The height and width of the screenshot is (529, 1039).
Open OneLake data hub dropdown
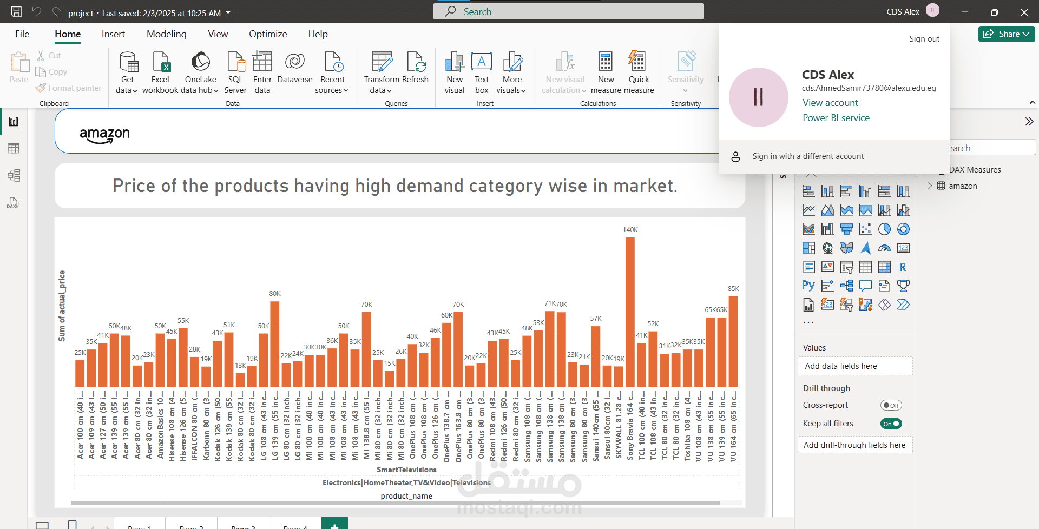tap(200, 72)
